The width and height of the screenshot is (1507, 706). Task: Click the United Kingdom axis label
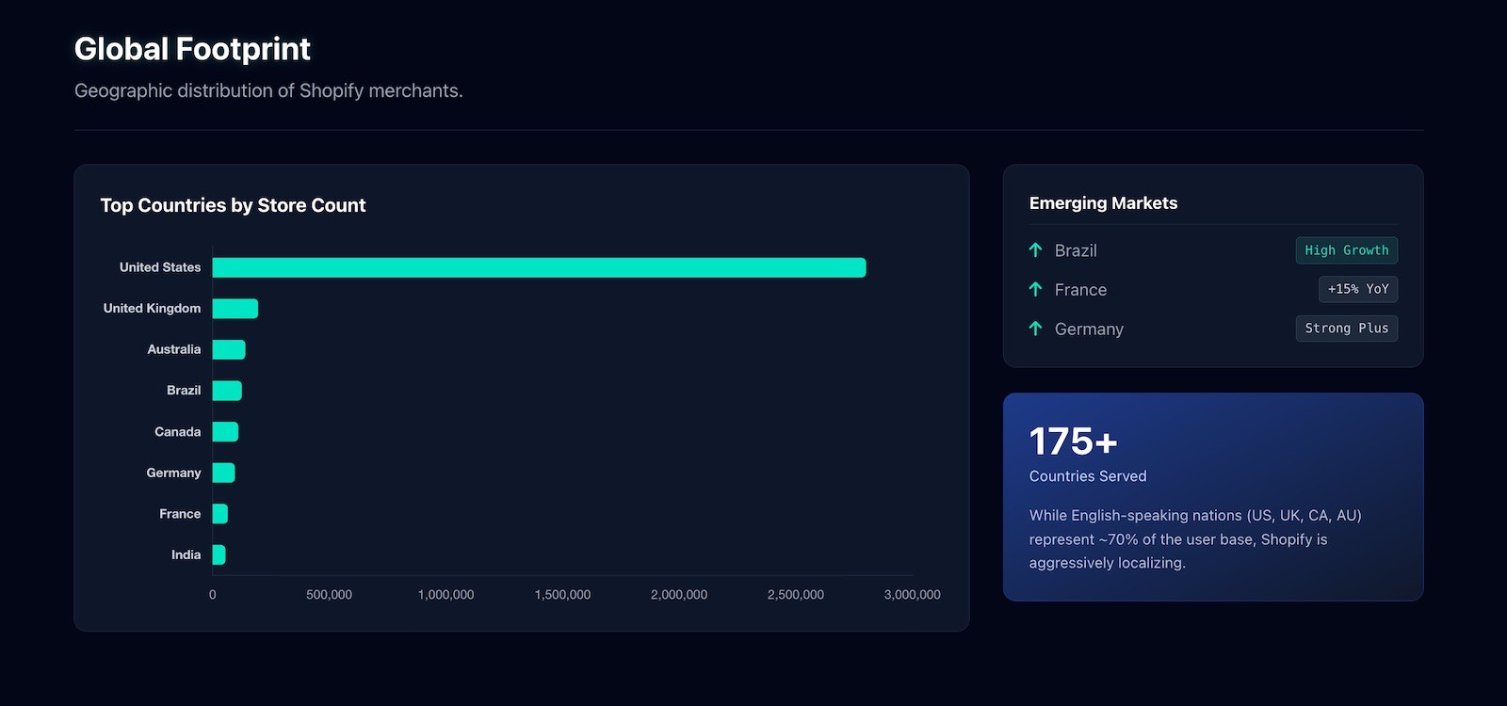click(152, 309)
